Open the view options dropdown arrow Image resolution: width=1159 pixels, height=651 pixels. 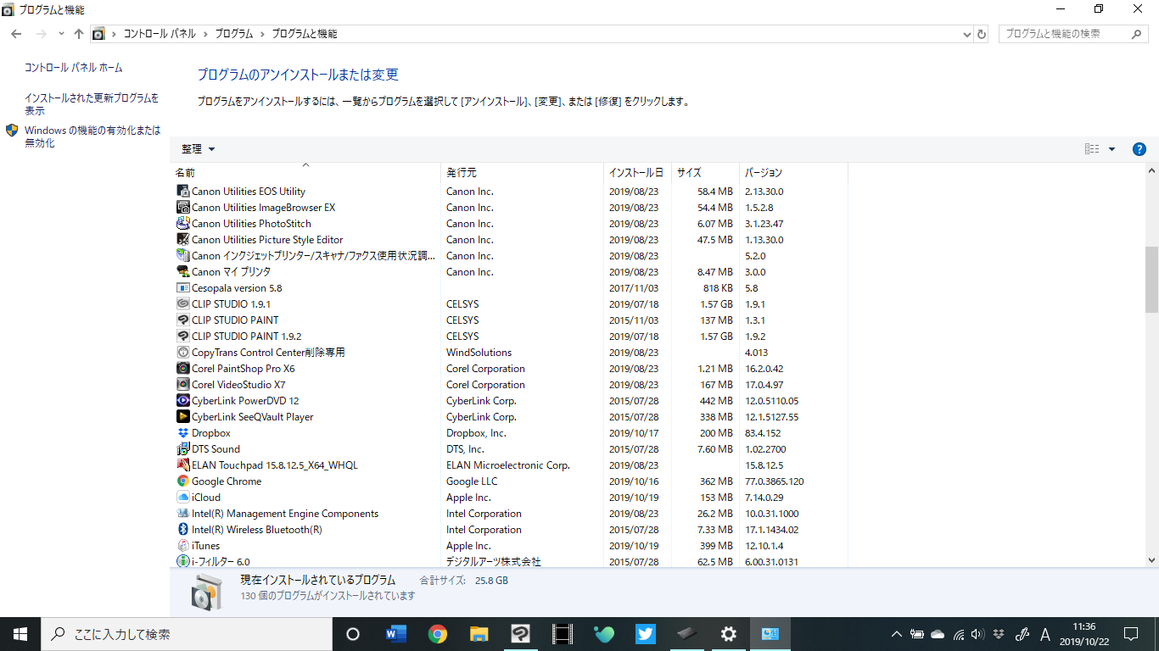tap(1111, 149)
